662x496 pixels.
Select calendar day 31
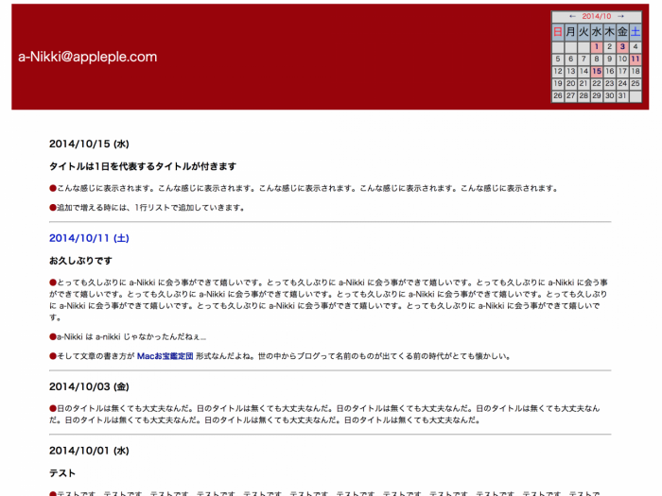(x=622, y=95)
